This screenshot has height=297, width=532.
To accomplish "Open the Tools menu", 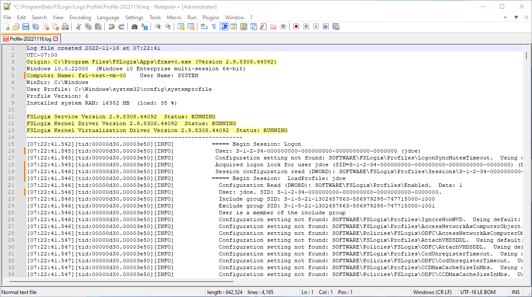I will (x=155, y=18).
